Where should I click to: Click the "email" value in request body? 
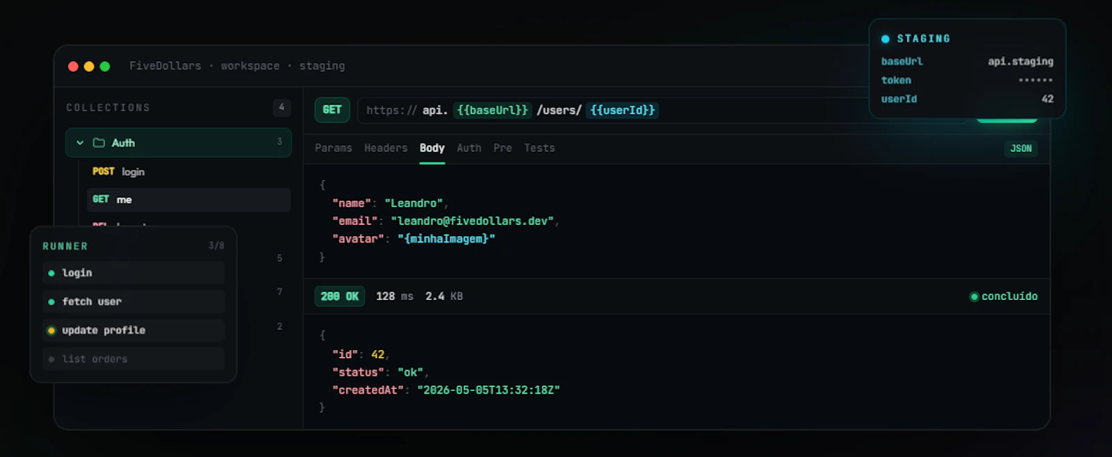coord(473,221)
